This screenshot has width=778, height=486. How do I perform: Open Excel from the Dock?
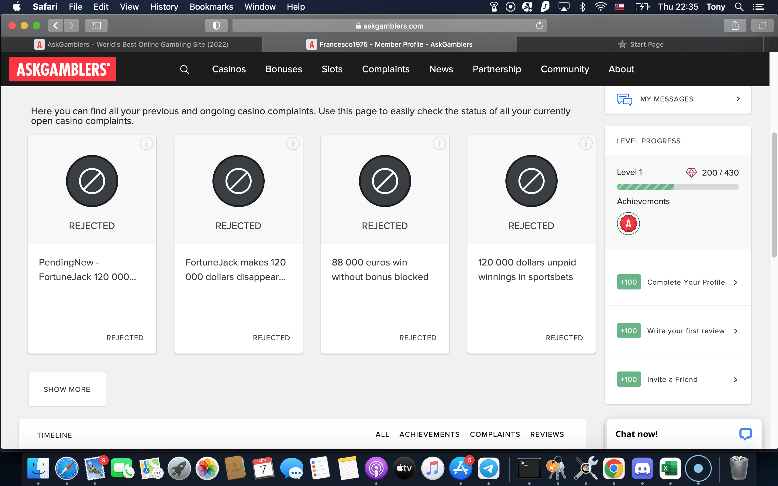pyautogui.click(x=670, y=468)
